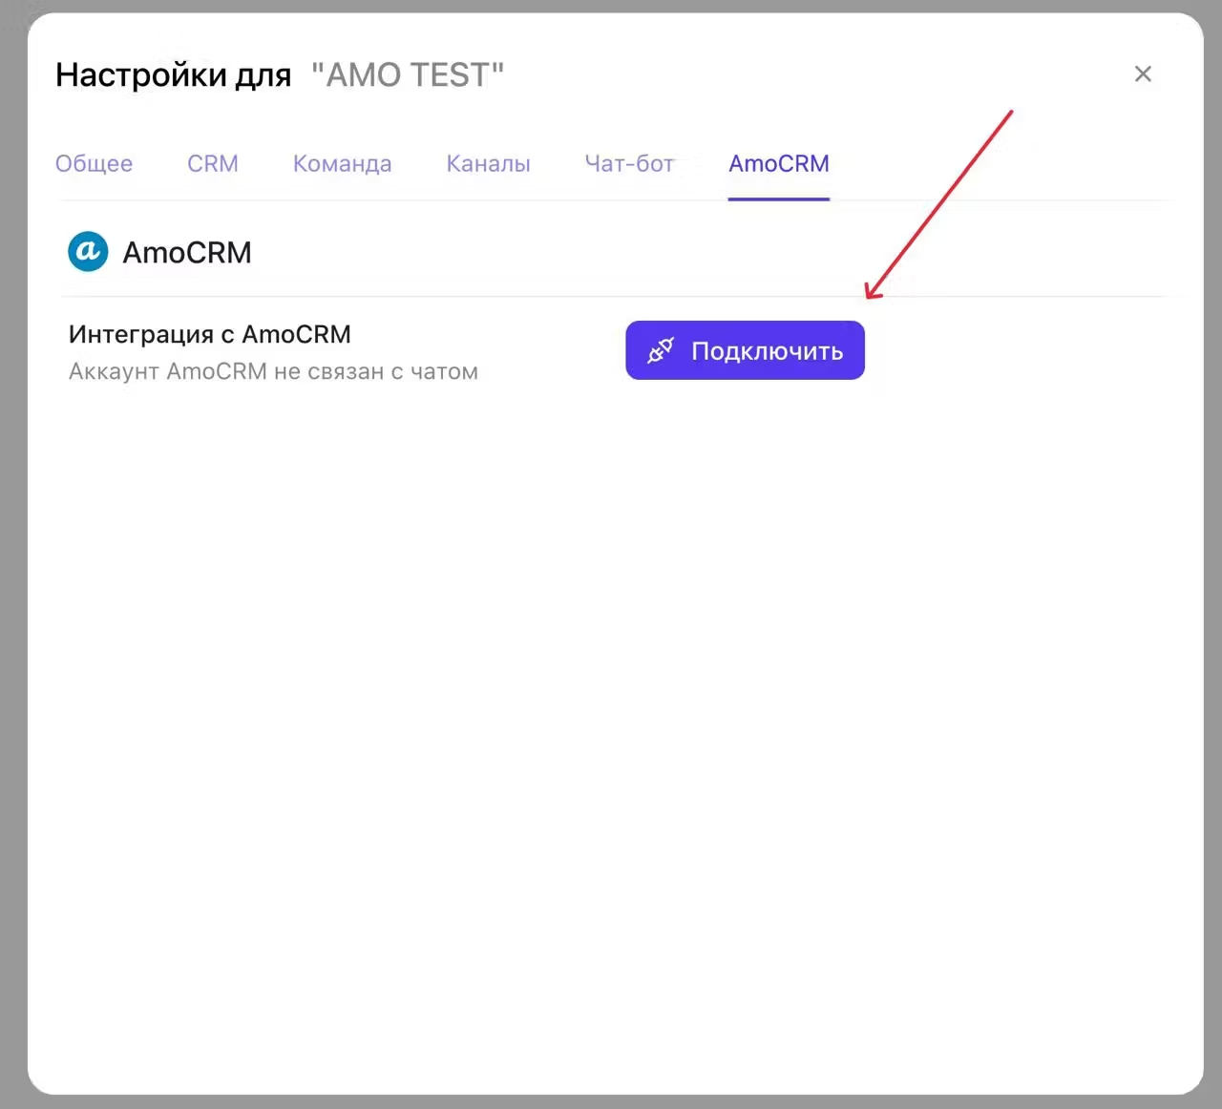Open the CRM tab
The width and height of the screenshot is (1222, 1109).
coord(213,164)
